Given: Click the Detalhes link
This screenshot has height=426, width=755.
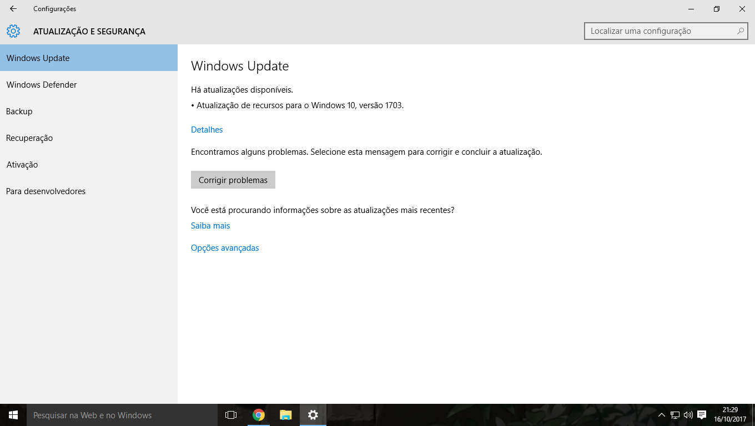Looking at the screenshot, I should (207, 130).
